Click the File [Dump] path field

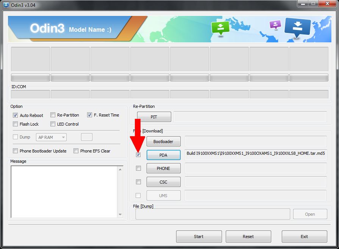tap(213, 214)
